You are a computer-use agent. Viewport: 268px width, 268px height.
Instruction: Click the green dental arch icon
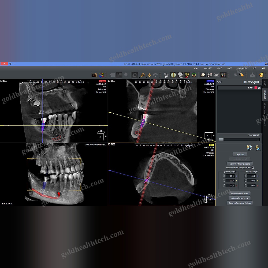pos(194,75)
